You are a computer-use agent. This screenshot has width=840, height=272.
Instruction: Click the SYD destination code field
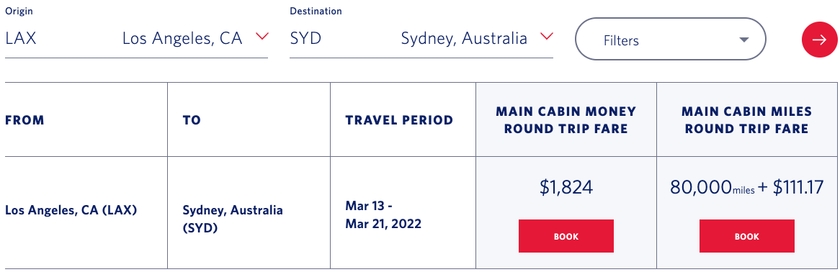[x=305, y=39]
